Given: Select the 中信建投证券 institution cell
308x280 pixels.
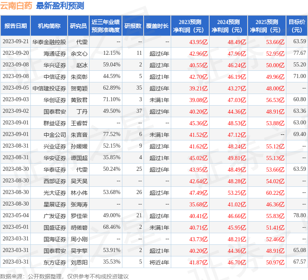Looking at the screenshot, I should click(49, 88).
